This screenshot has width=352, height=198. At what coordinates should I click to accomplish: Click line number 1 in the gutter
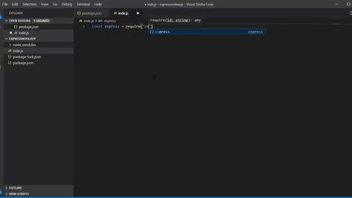pyautogui.click(x=84, y=26)
